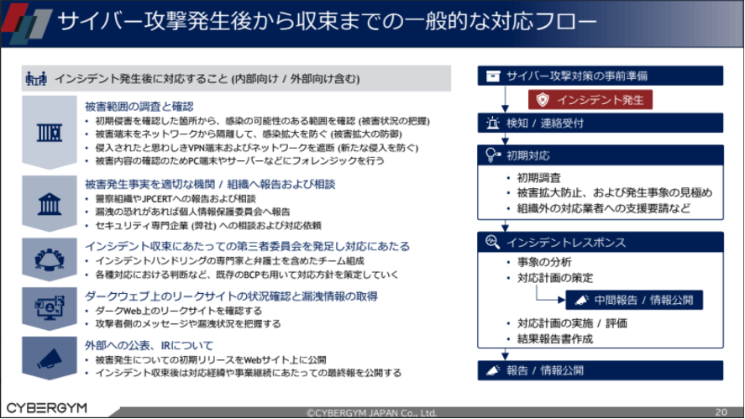Click the shield icon in インシデント発生 badge
The width and height of the screenshot is (745, 419).
coord(543,100)
